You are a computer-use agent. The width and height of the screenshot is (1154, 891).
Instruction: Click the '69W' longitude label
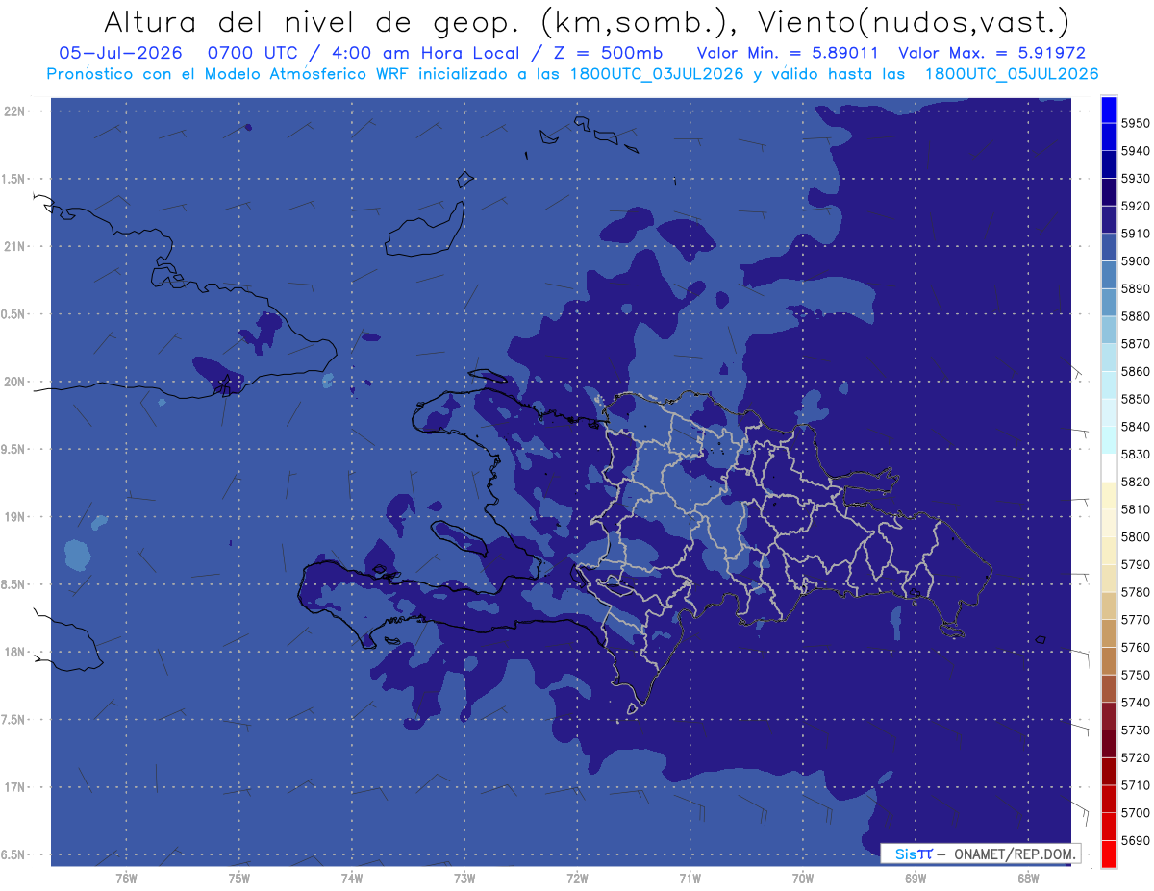(x=916, y=879)
